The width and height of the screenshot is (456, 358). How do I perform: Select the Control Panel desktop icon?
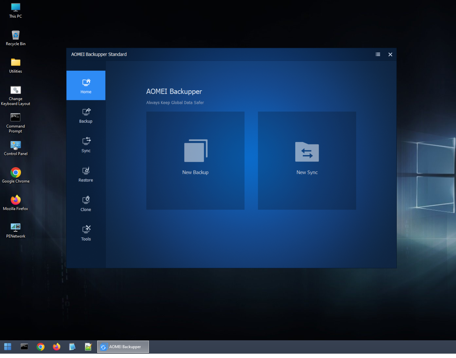click(16, 148)
